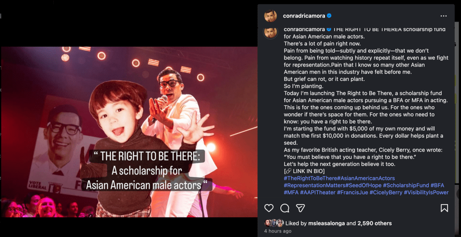The width and height of the screenshot is (461, 237).
Task: Like the post with the heart icon
Action: [269, 208]
